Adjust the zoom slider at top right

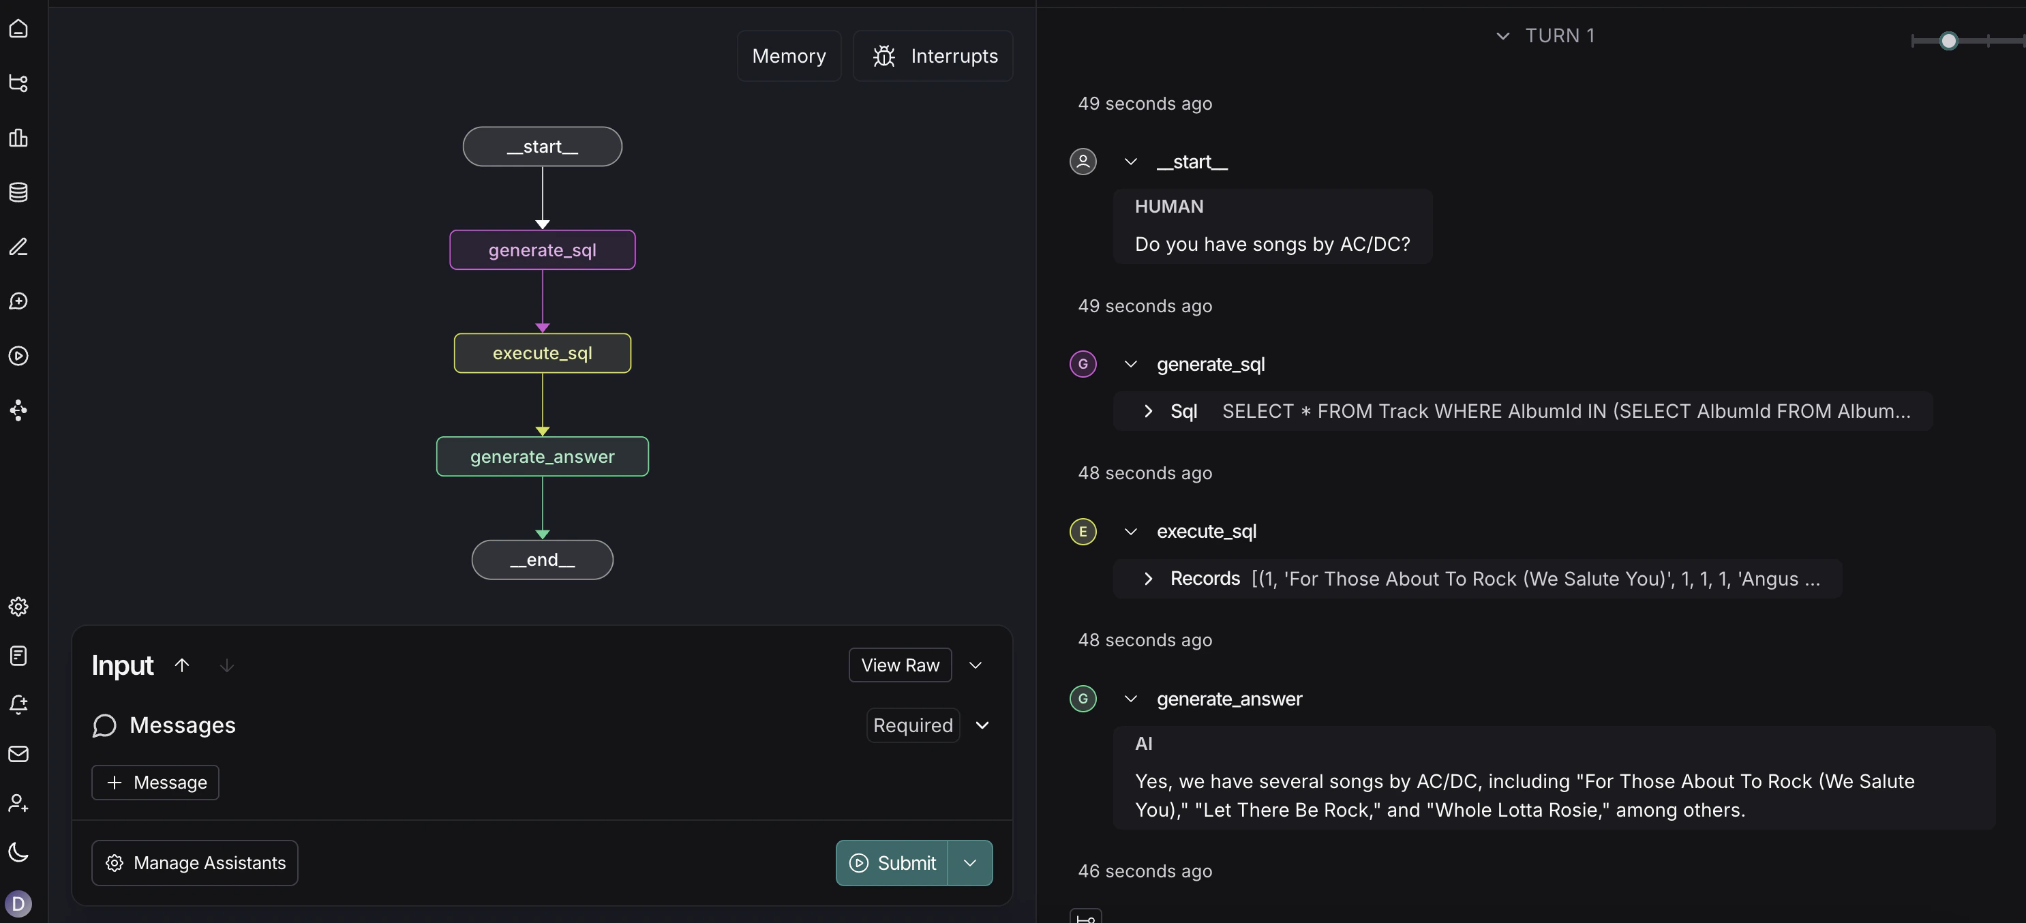(1948, 41)
